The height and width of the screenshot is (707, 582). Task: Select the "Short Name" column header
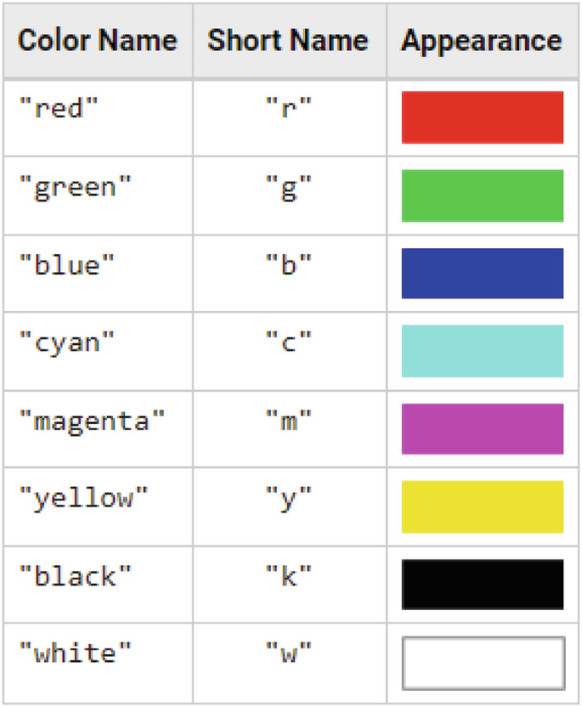pyautogui.click(x=288, y=41)
